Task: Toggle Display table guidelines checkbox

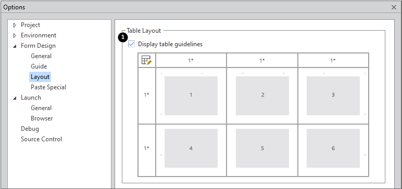Action: pyautogui.click(x=131, y=44)
